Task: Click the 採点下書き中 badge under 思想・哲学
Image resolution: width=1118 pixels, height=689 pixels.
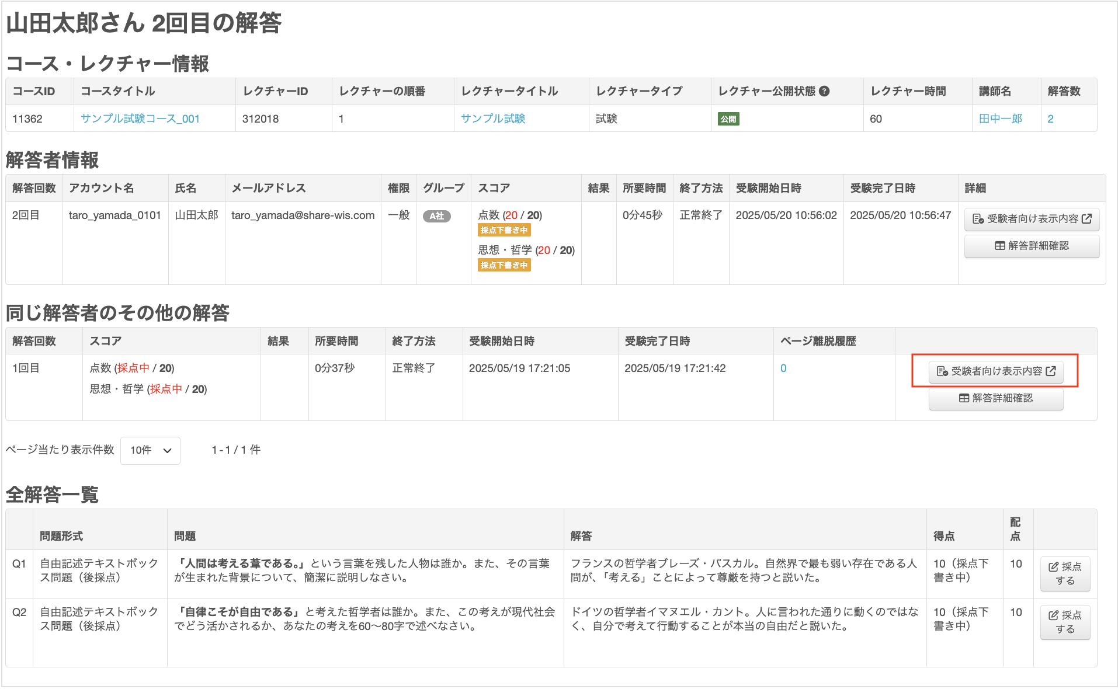Action: click(504, 265)
